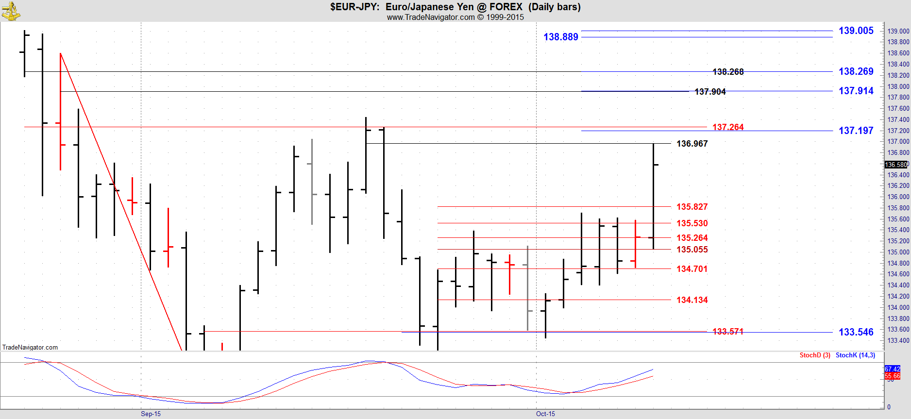The image size is (911, 419).
Task: Click the red 134.701 level label
Action: (x=692, y=269)
